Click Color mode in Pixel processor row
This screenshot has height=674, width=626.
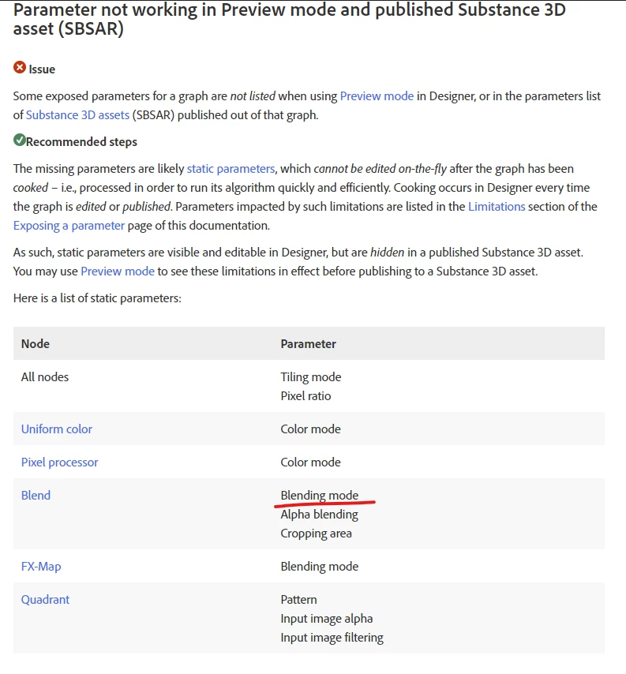(310, 462)
